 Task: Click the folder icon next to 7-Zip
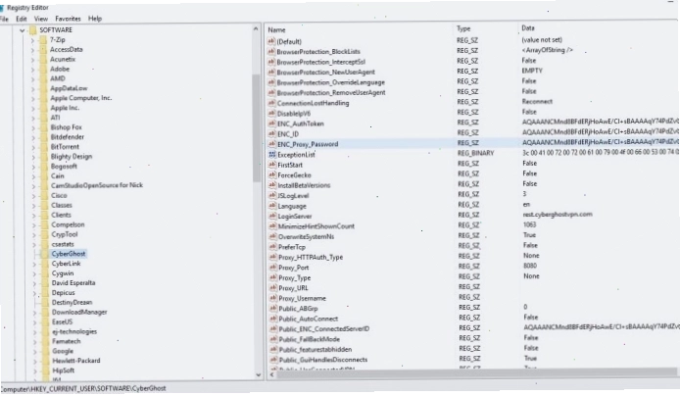point(43,40)
